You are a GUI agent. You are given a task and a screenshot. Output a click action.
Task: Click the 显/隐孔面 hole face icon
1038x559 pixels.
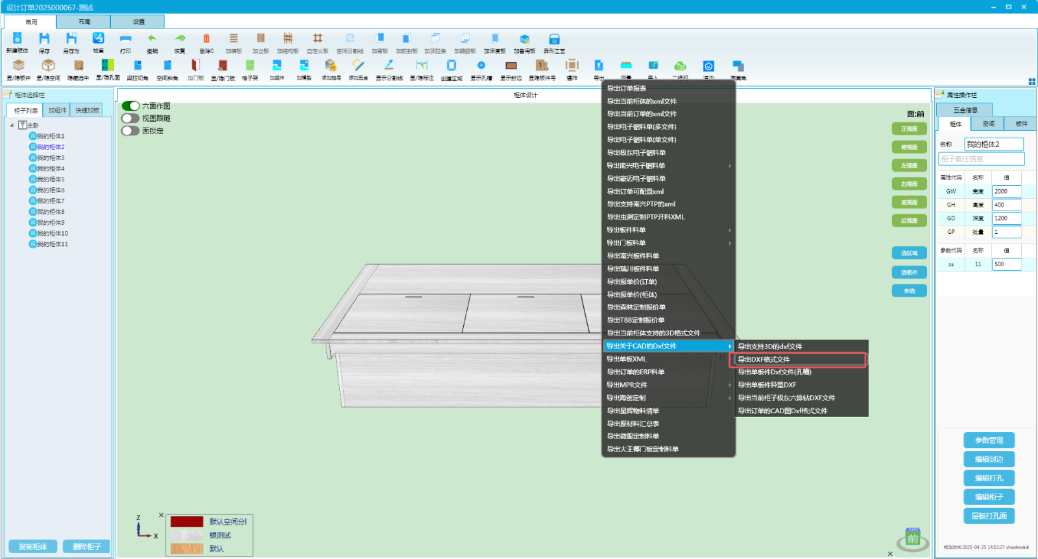[x=108, y=65]
